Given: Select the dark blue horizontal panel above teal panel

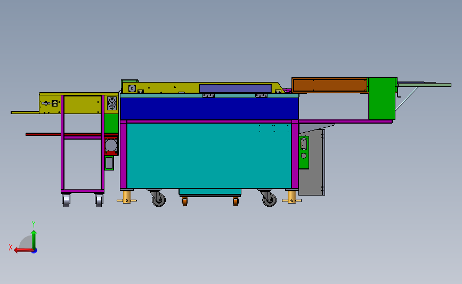Looking at the screenshot, I should tap(209, 109).
